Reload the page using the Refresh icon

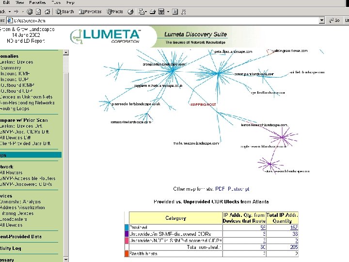(38, 12)
